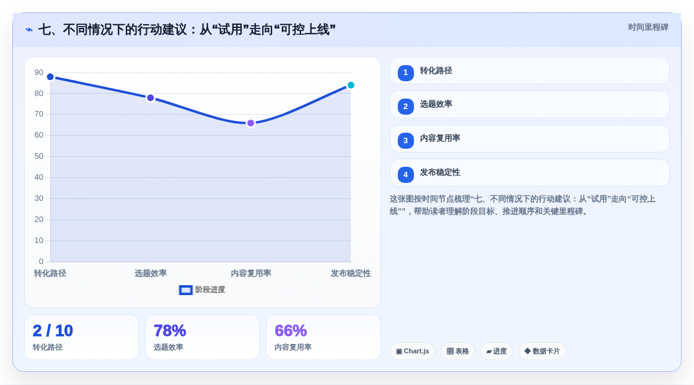Click the 阶段进度 legend label

(x=210, y=290)
